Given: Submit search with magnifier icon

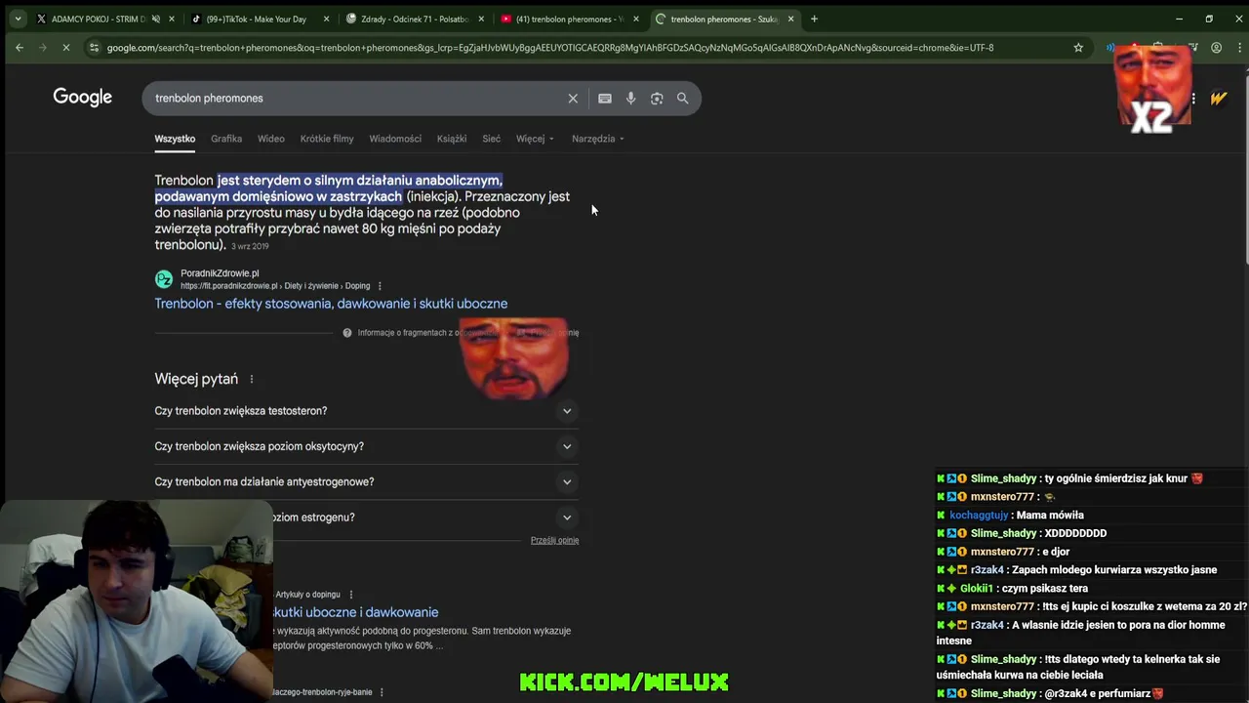Looking at the screenshot, I should pyautogui.click(x=683, y=99).
